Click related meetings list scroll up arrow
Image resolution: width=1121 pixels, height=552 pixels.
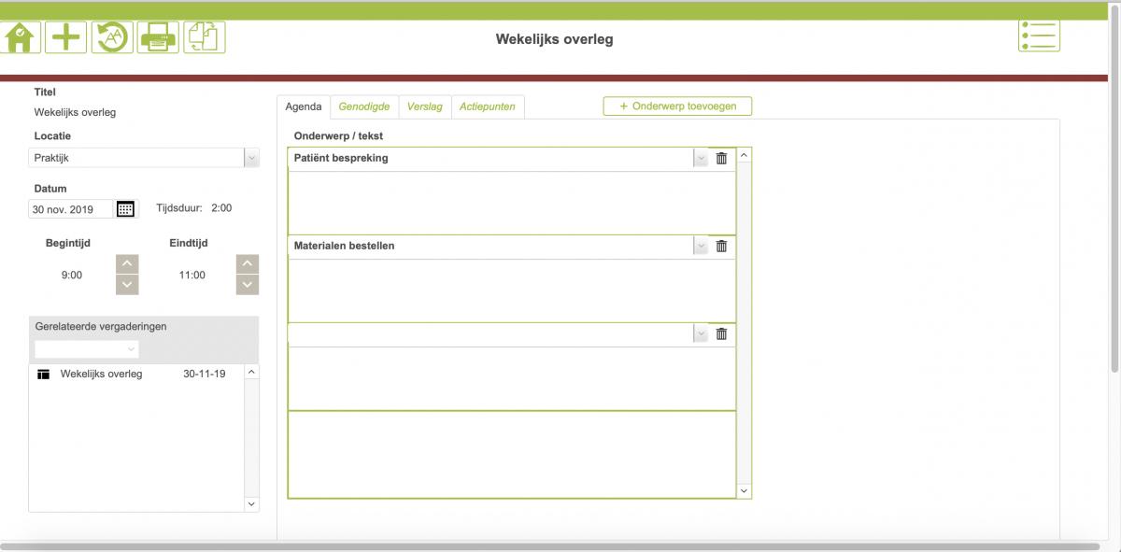point(251,372)
